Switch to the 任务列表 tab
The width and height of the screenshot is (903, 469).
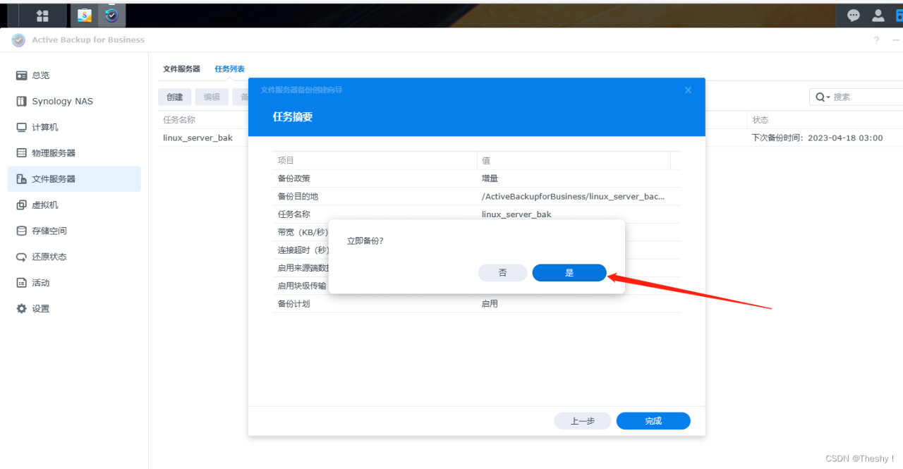229,68
